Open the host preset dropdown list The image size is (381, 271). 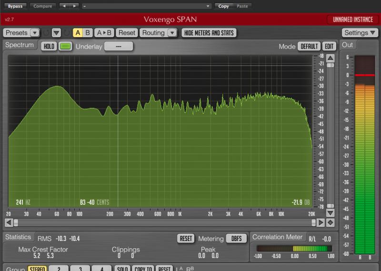(147, 6)
